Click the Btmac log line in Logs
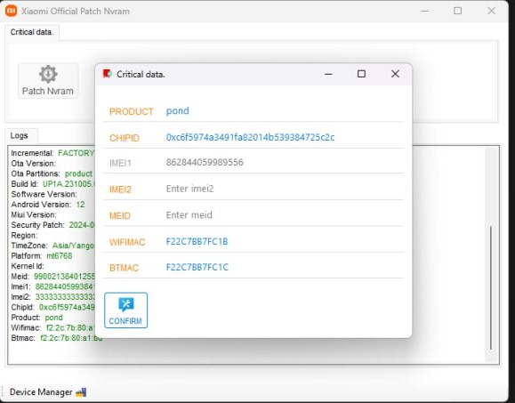The height and width of the screenshot is (403, 515). coord(57,338)
